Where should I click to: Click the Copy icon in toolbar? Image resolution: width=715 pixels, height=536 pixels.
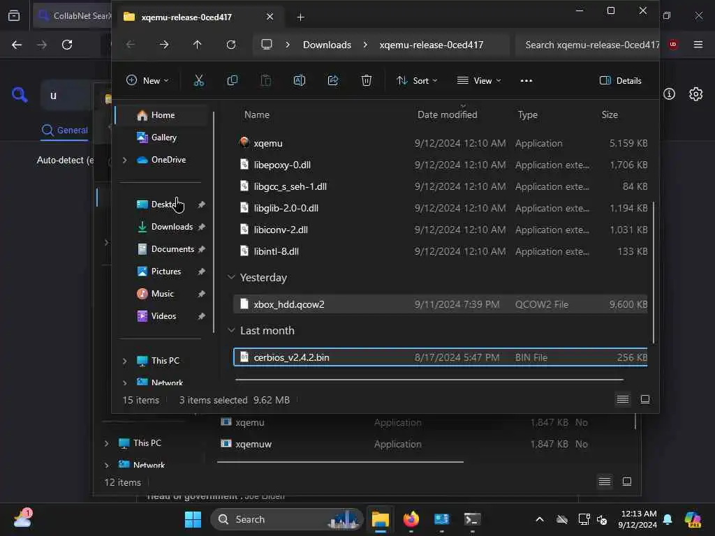232,81
